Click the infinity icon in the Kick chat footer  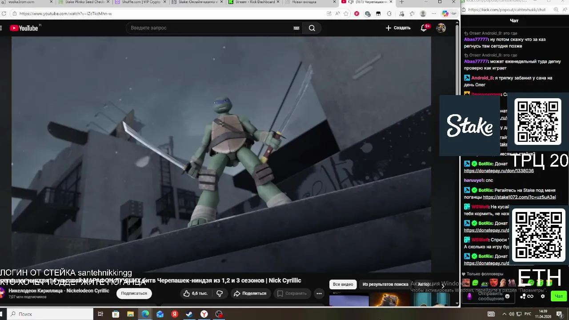point(530,296)
